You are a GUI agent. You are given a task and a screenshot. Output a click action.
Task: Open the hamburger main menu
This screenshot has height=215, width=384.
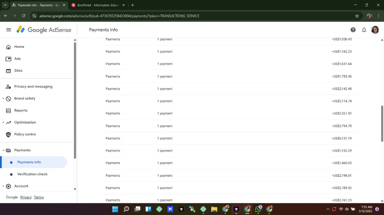point(9,30)
